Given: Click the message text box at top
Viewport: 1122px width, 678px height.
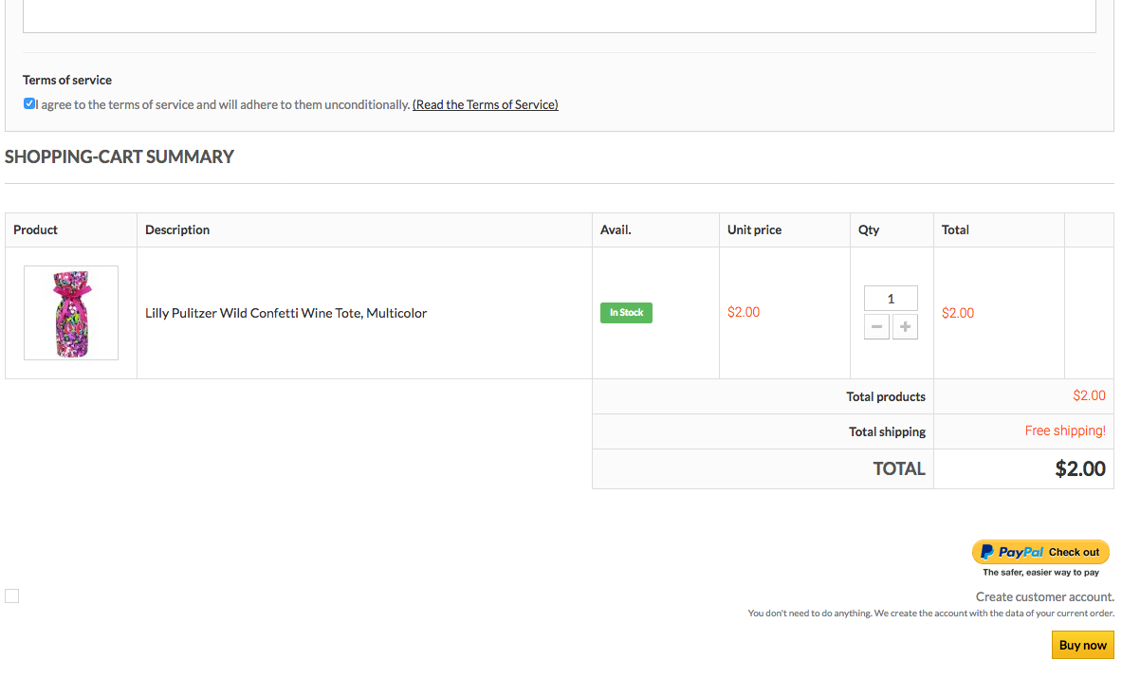Looking at the screenshot, I should click(x=559, y=16).
